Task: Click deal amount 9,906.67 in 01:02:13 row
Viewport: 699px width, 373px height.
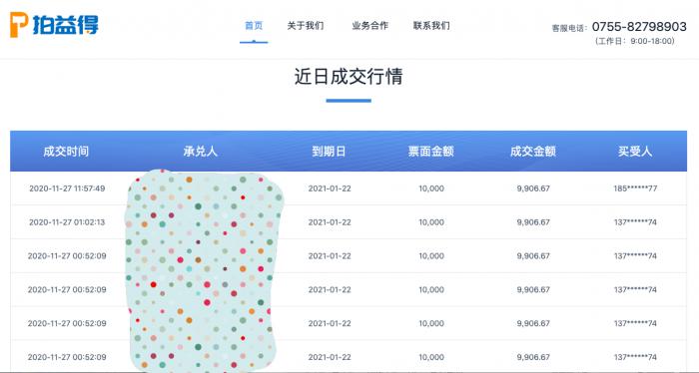Action: click(x=533, y=222)
